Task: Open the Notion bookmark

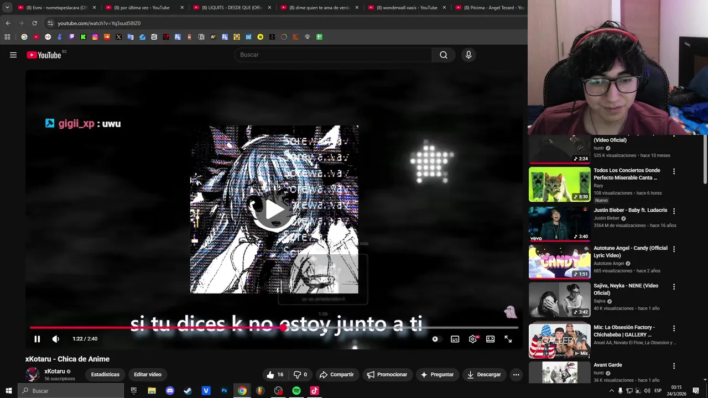Action: (201, 37)
